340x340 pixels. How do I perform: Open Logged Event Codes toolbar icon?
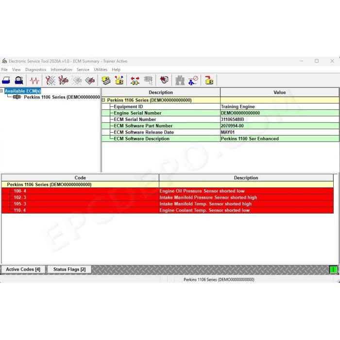click(x=90, y=81)
